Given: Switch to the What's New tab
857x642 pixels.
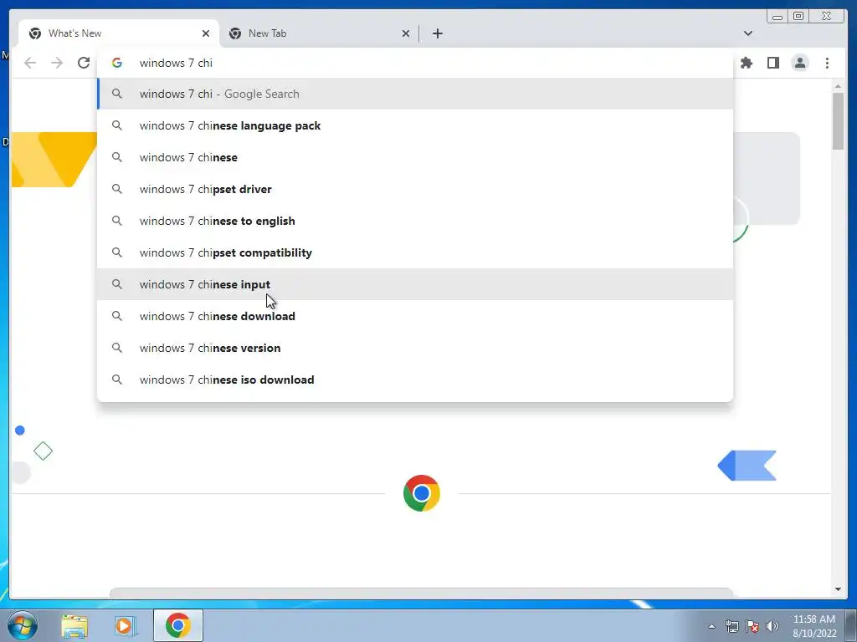Looking at the screenshot, I should click(119, 33).
